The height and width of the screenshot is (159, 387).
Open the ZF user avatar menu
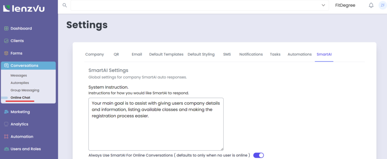(382, 5)
